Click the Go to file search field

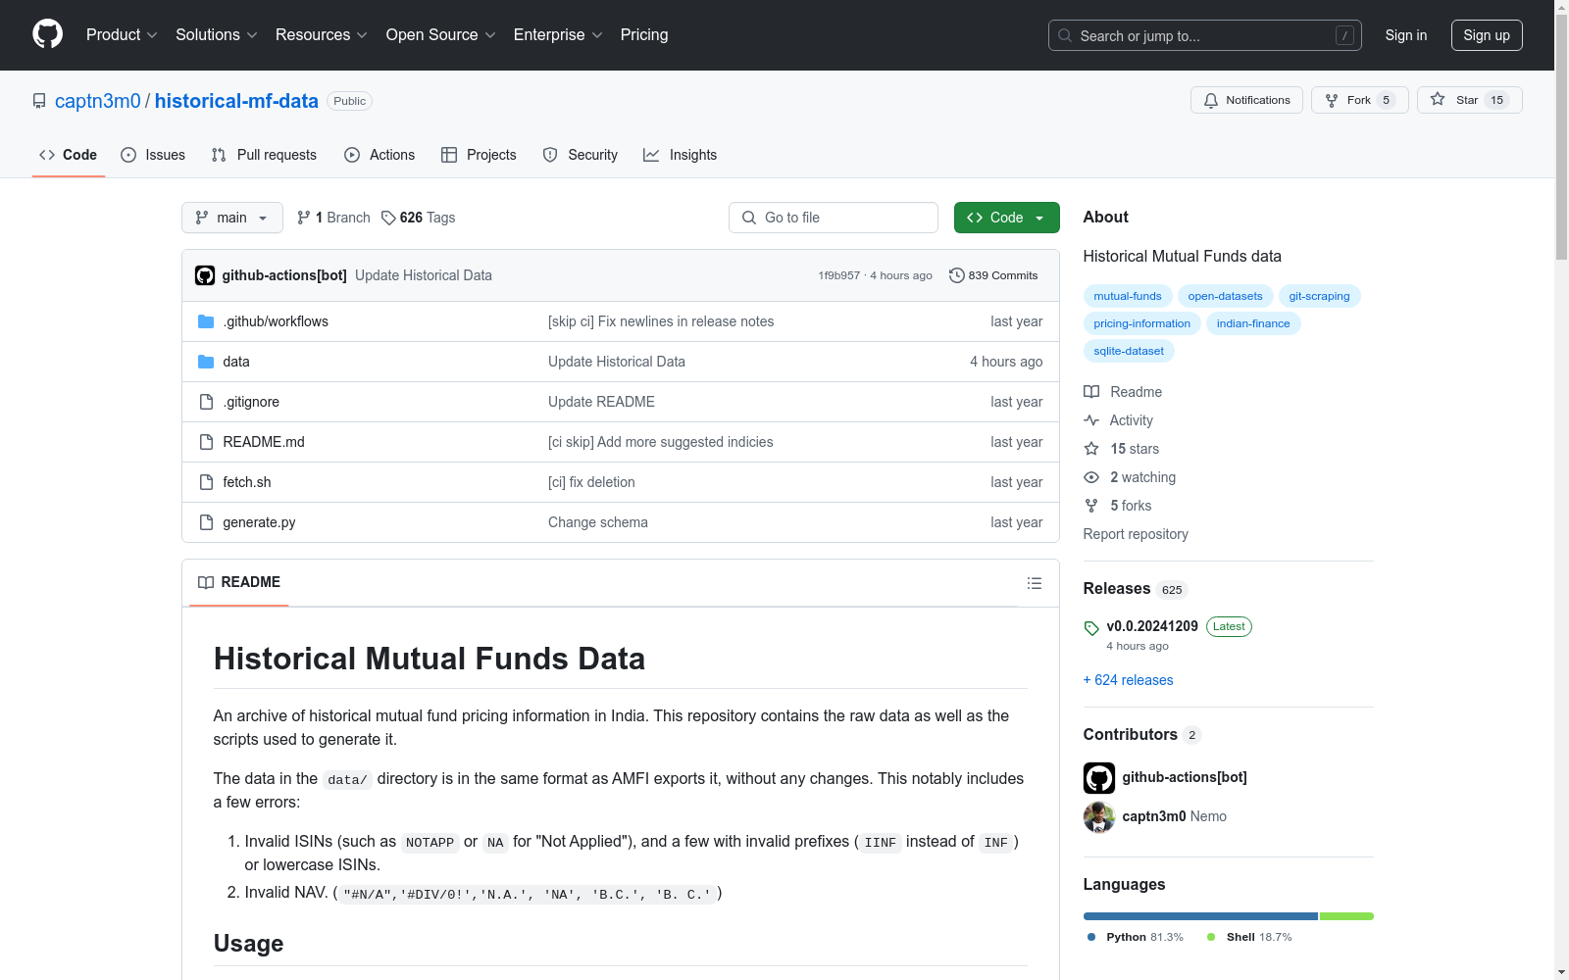[834, 218]
